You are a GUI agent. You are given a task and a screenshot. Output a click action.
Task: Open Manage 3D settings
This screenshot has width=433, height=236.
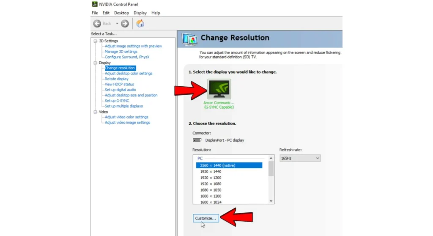pos(121,52)
